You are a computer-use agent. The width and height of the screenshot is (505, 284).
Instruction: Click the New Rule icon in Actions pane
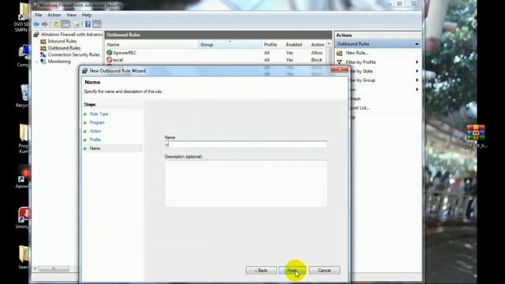pyautogui.click(x=339, y=53)
